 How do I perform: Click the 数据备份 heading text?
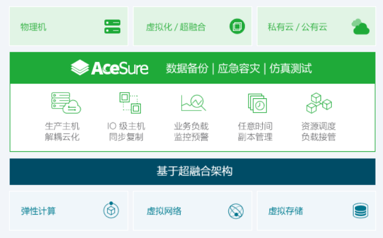click(187, 68)
